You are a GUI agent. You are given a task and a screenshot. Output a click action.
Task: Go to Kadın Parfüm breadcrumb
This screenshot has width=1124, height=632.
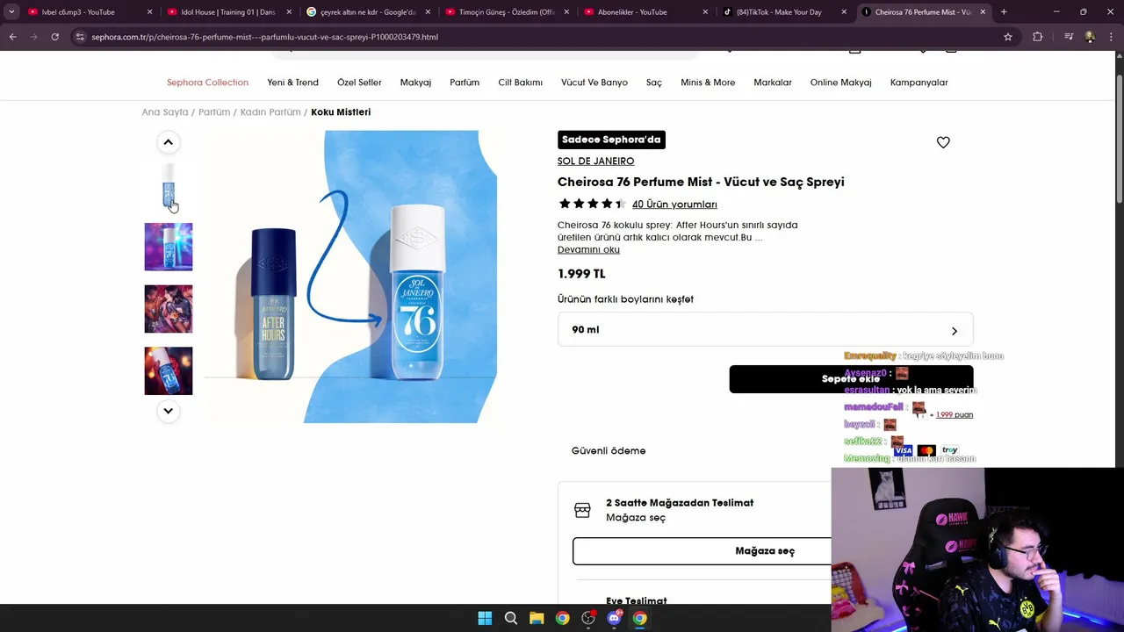[x=270, y=112]
